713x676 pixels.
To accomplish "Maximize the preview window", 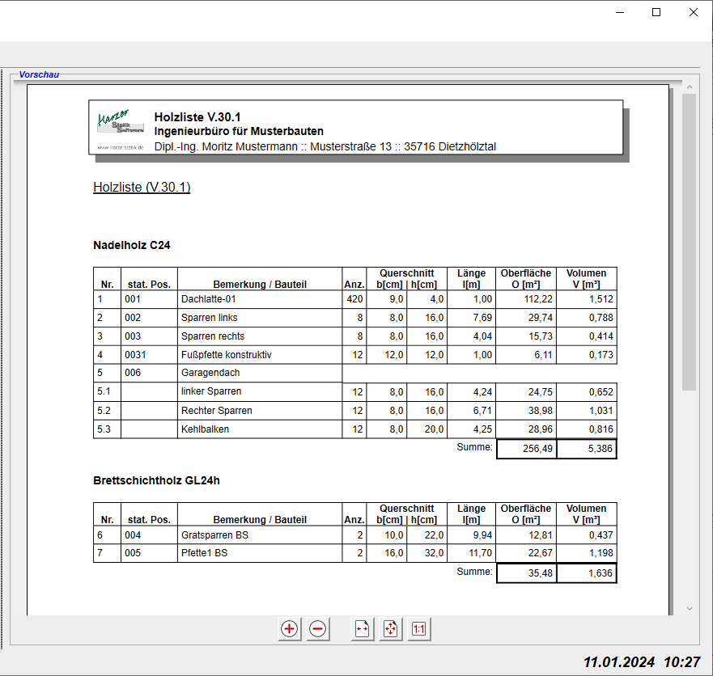I will pos(656,12).
